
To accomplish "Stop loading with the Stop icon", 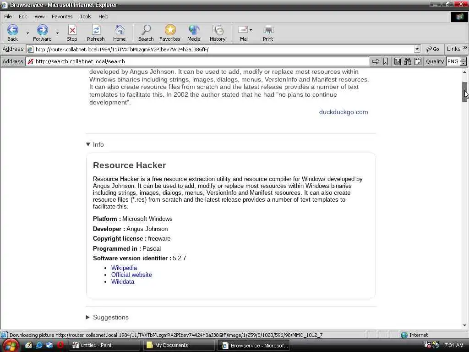I will [72, 30].
